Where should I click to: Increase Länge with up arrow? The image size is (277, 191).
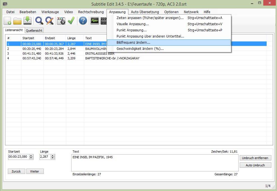click(53, 155)
